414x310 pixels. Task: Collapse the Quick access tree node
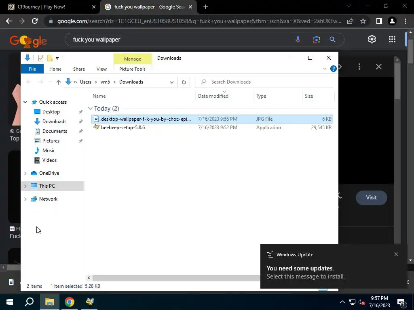(25, 102)
